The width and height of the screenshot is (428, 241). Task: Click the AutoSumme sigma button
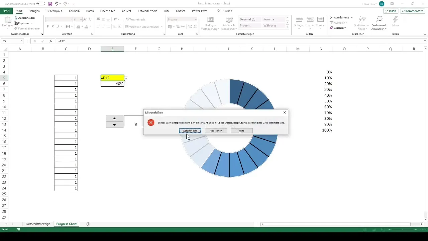339,17
